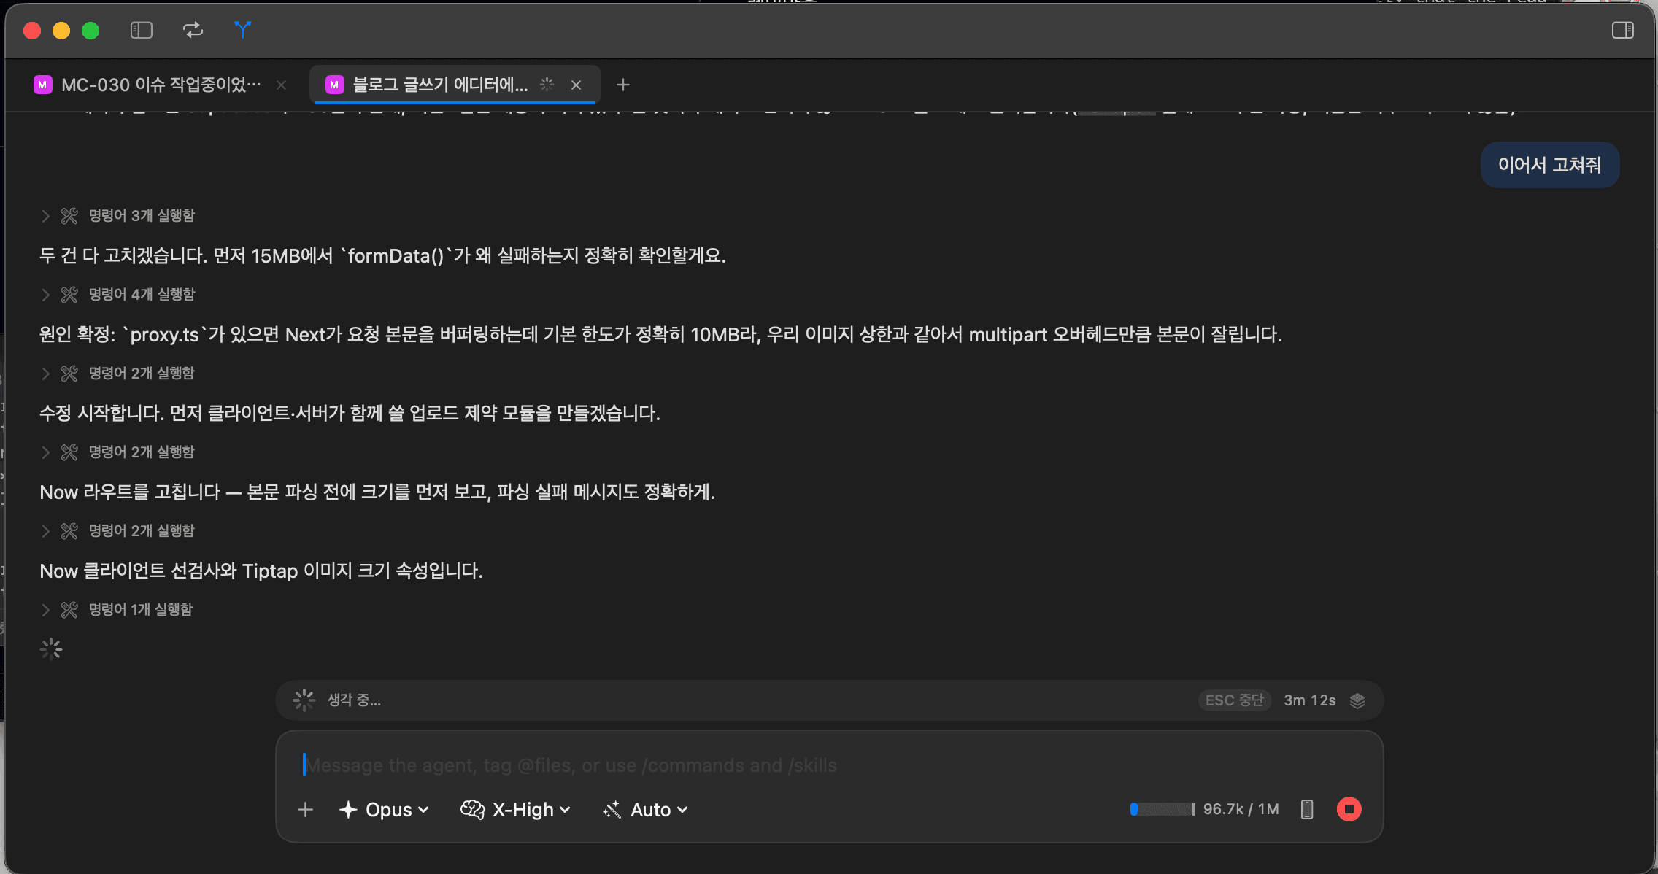Screen dimensions: 1658x874
Task: Expand the 명령어 4개 실행함 row
Action: coord(118,294)
